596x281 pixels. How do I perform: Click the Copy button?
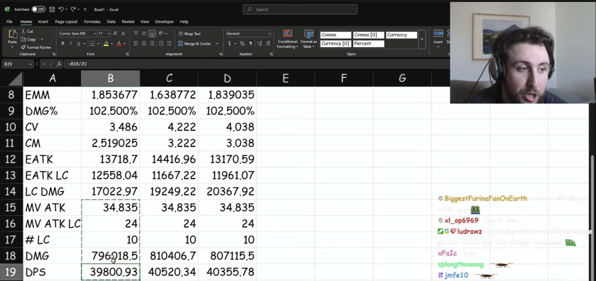coord(29,39)
